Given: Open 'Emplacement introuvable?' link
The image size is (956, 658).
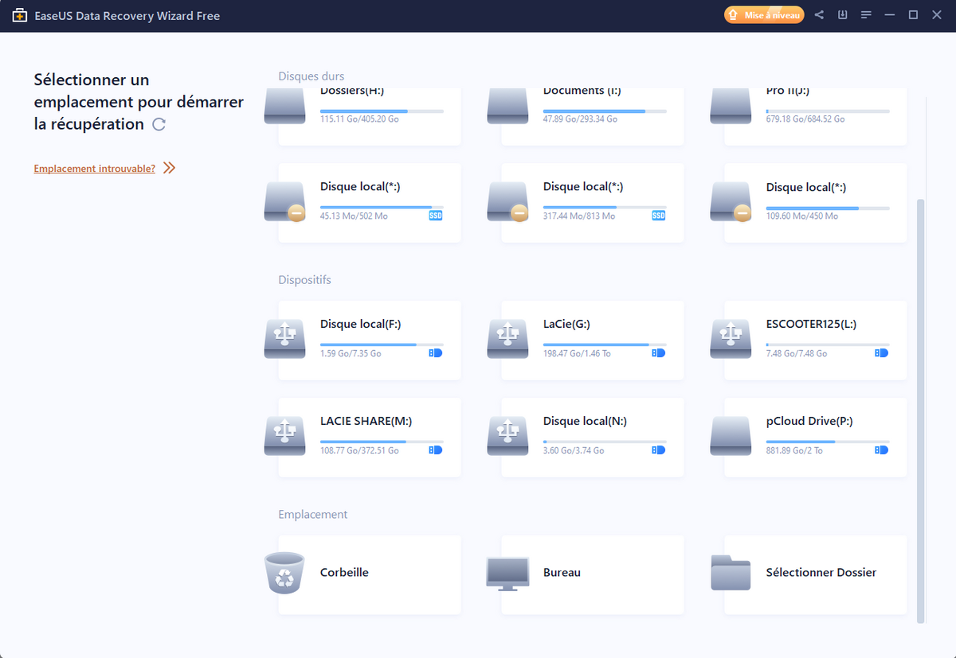Looking at the screenshot, I should click(95, 169).
